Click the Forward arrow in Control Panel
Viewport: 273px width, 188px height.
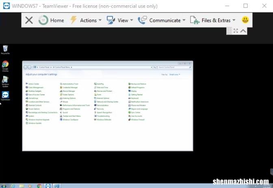click(x=29, y=67)
